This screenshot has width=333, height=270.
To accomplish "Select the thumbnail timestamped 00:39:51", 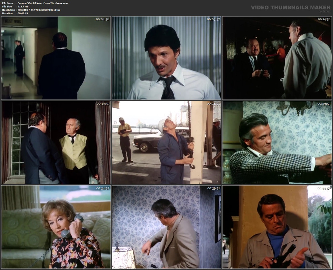I will (x=166, y=227).
